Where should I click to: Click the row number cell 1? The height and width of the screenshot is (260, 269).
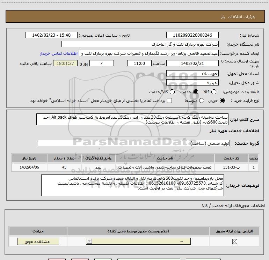click(254, 167)
